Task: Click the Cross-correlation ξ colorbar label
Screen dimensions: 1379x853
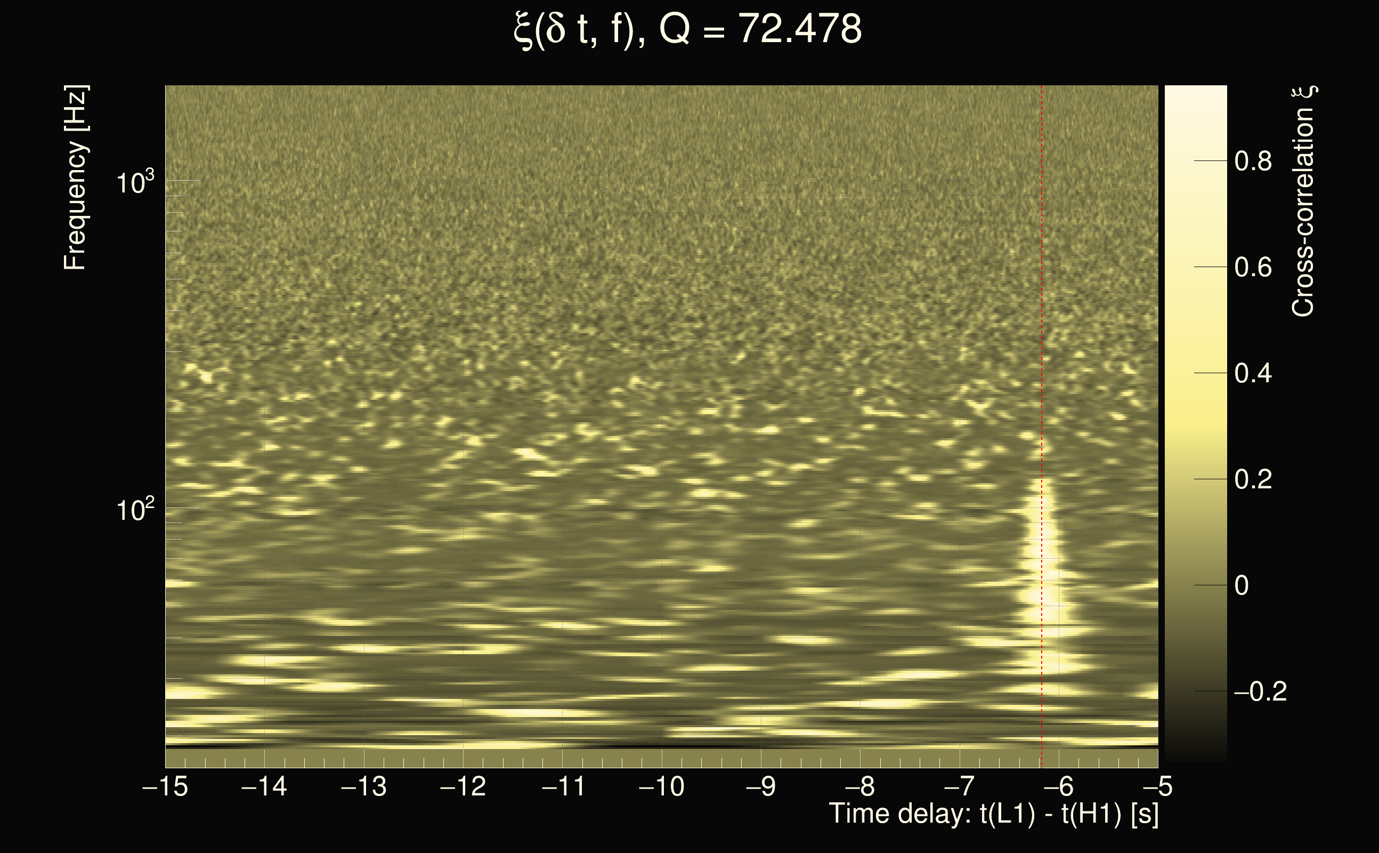Action: coord(1303,201)
